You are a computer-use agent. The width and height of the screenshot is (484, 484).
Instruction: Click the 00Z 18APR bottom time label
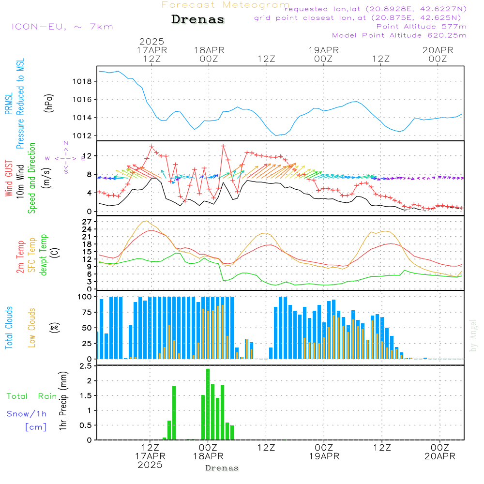tap(208, 452)
